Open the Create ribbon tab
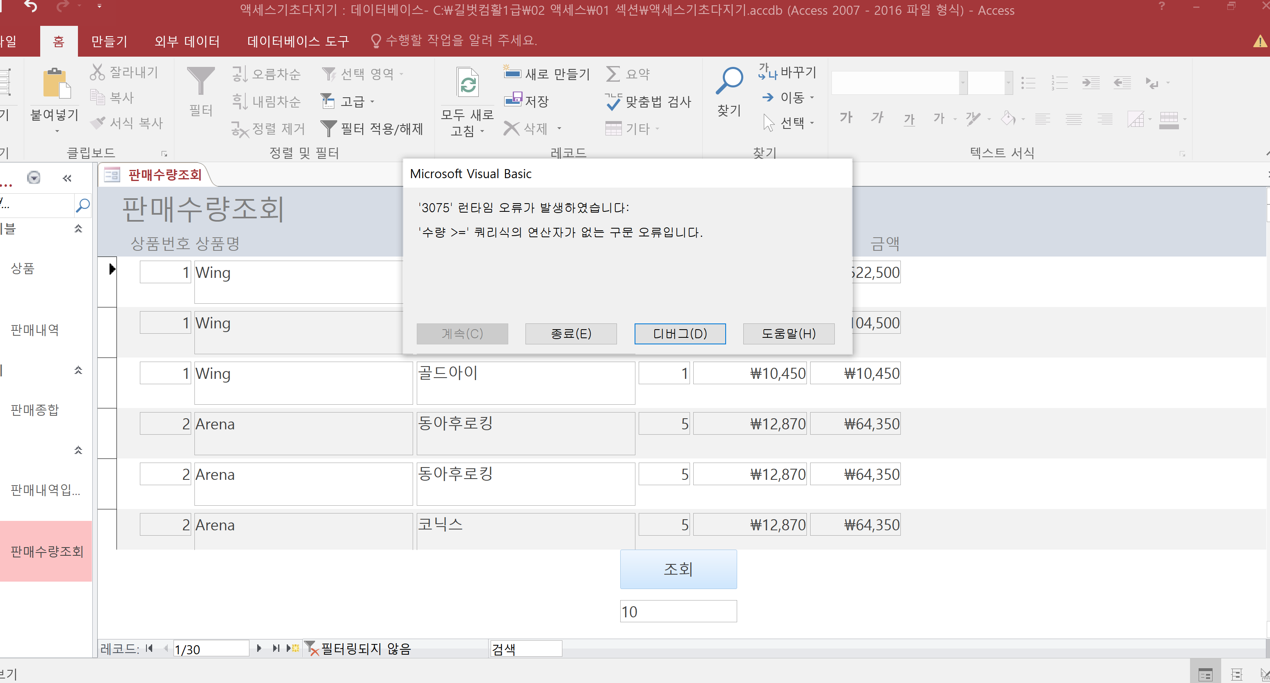This screenshot has width=1270, height=683. point(109,41)
